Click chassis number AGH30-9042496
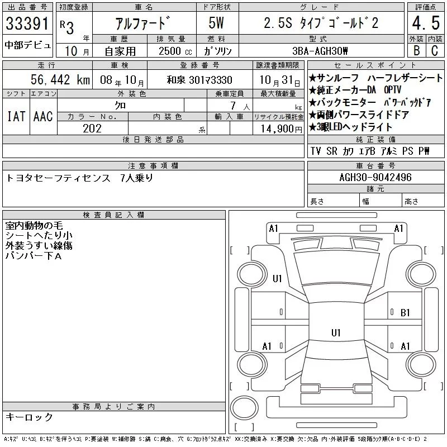This screenshot has height=447, width=447. pyautogui.click(x=375, y=177)
